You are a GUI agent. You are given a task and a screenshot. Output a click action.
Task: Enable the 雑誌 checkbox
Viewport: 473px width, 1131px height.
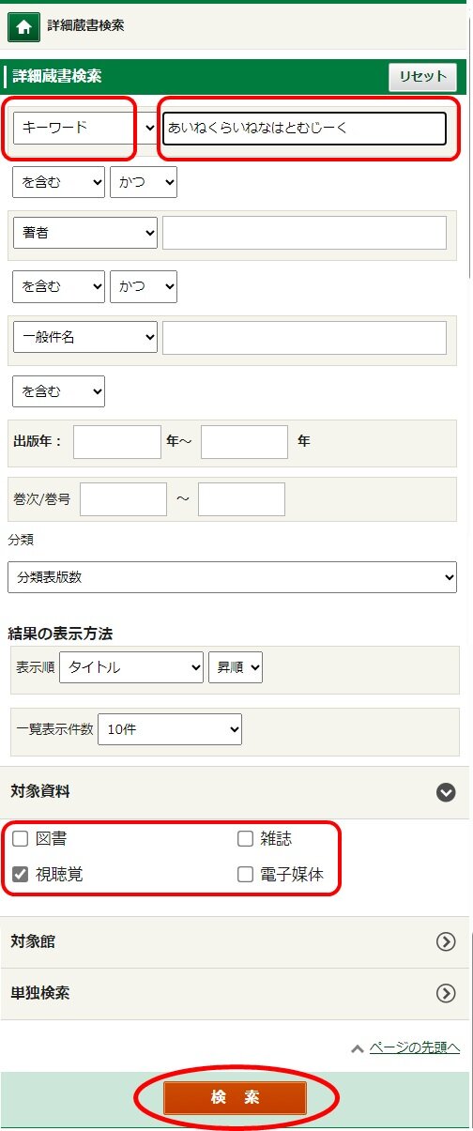pyautogui.click(x=245, y=839)
